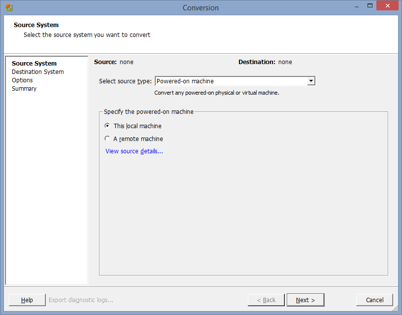The width and height of the screenshot is (402, 315).
Task: Go to the Destination System step
Action: tap(38, 72)
